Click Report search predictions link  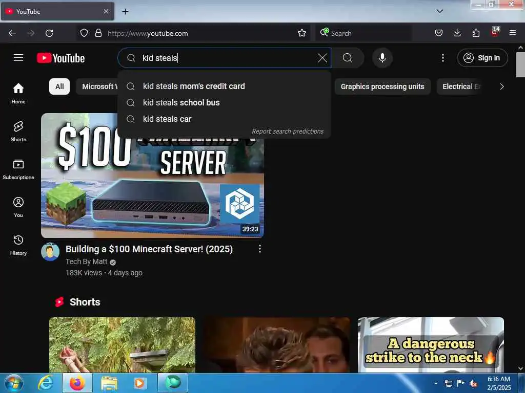point(287,132)
